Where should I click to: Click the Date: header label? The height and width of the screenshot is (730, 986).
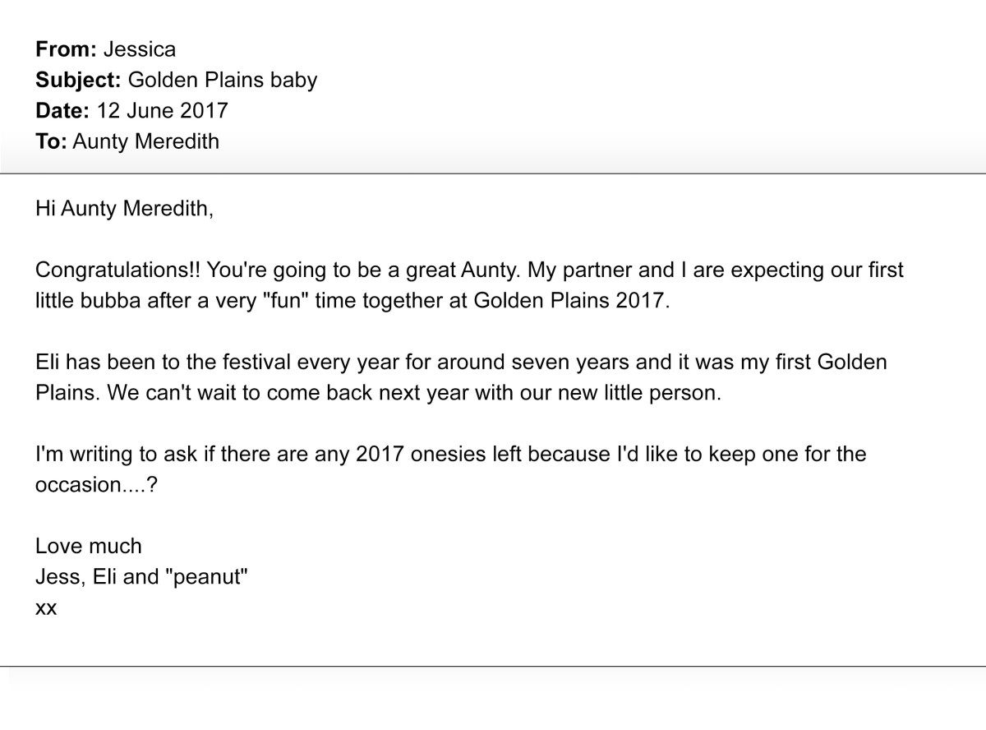tap(63, 110)
